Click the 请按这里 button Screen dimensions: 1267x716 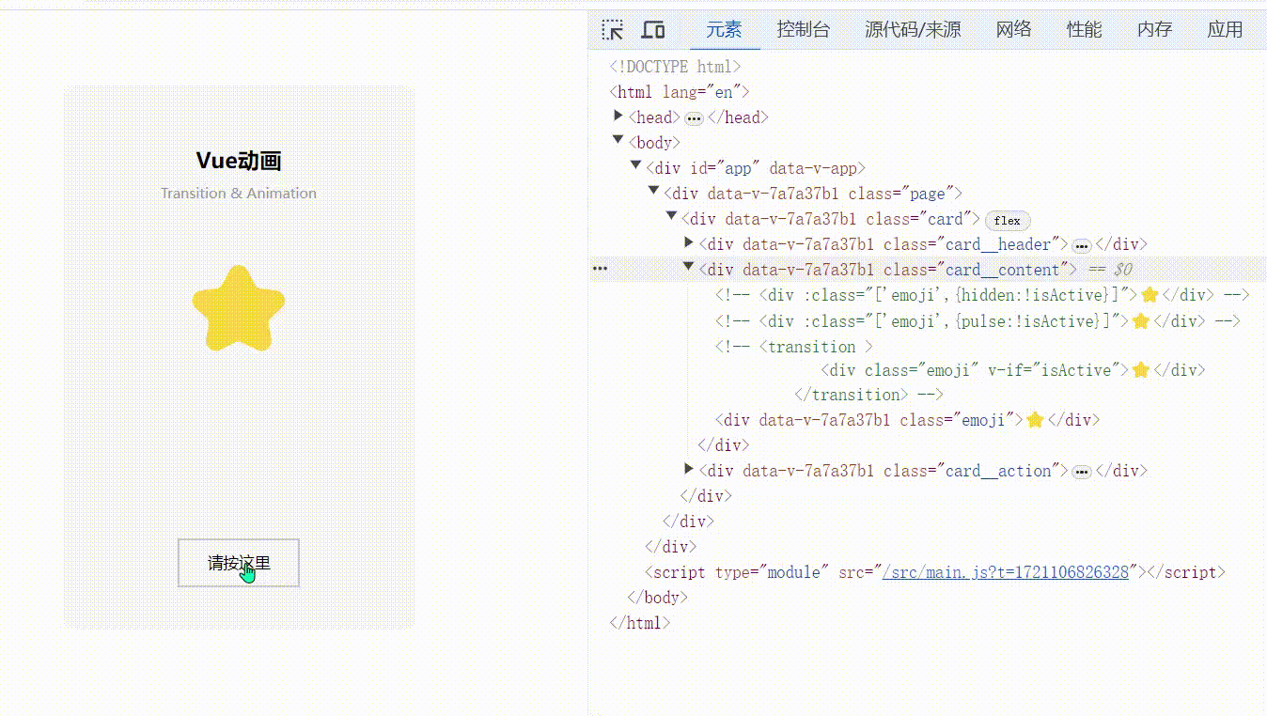pos(239,563)
